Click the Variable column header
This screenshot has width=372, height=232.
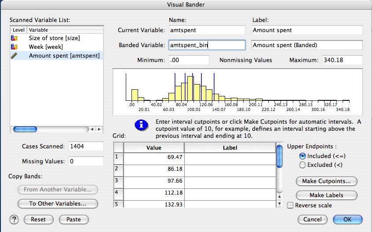(x=65, y=30)
